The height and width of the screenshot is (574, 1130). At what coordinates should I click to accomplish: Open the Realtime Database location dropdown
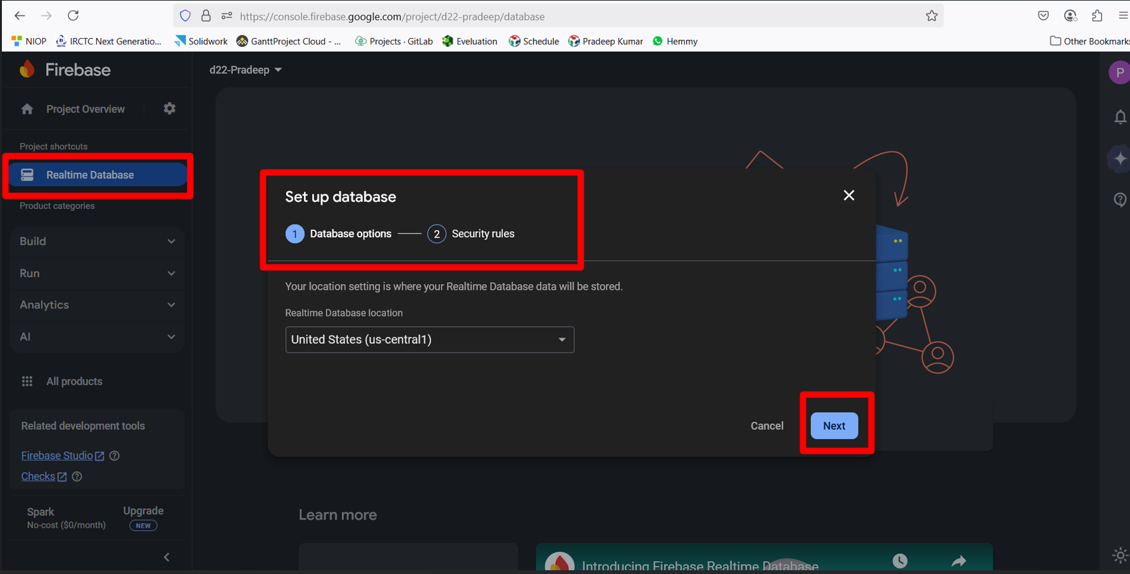(430, 340)
